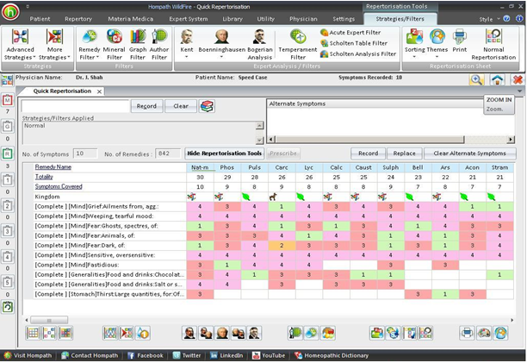Click the printer icon in the bottom toolbar

click(468, 333)
